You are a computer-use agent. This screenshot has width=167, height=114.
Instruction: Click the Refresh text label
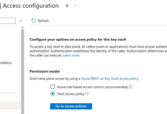(x=43, y=21)
